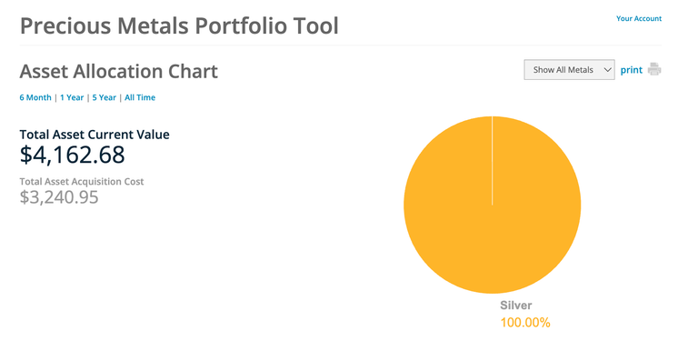Viewport: 698px width, 361px height.
Task: Click the chevron arrow on metals selector
Action: pyautogui.click(x=607, y=70)
